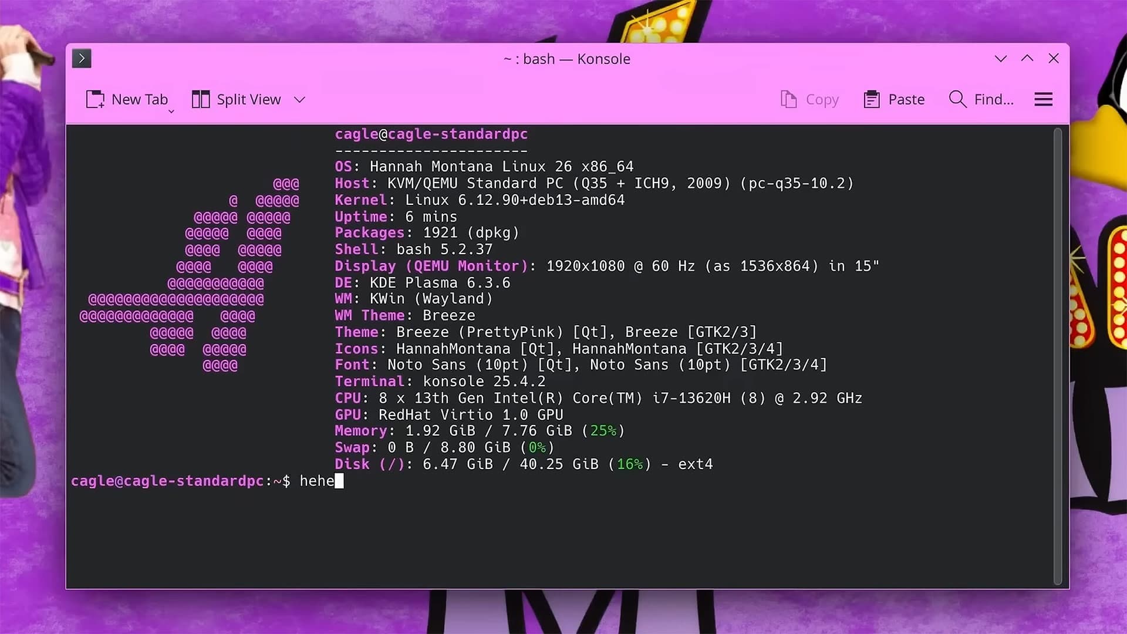
Task: Click the 'WM: KWin (Wayland)' line
Action: point(414,299)
